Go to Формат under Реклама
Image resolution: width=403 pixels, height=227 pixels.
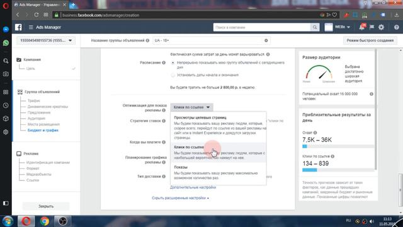33,168
